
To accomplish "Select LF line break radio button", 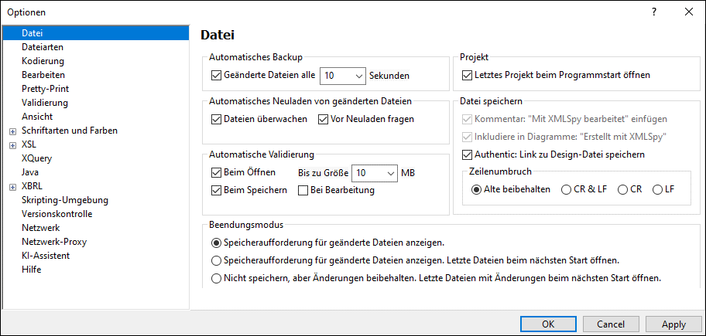I will coord(657,190).
